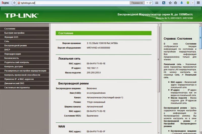Screen dimensions: 202x134
Task: Open Безопасность menu item
Action: point(24,58)
